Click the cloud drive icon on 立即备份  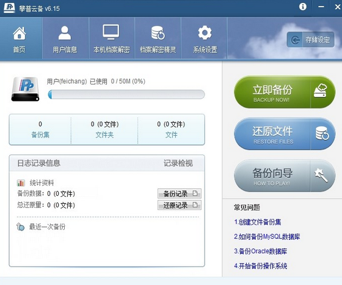(320, 91)
